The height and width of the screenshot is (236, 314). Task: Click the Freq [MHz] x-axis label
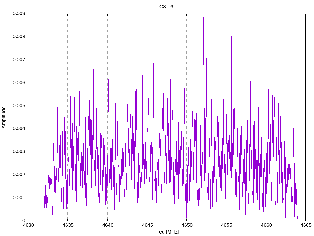pyautogui.click(x=167, y=232)
